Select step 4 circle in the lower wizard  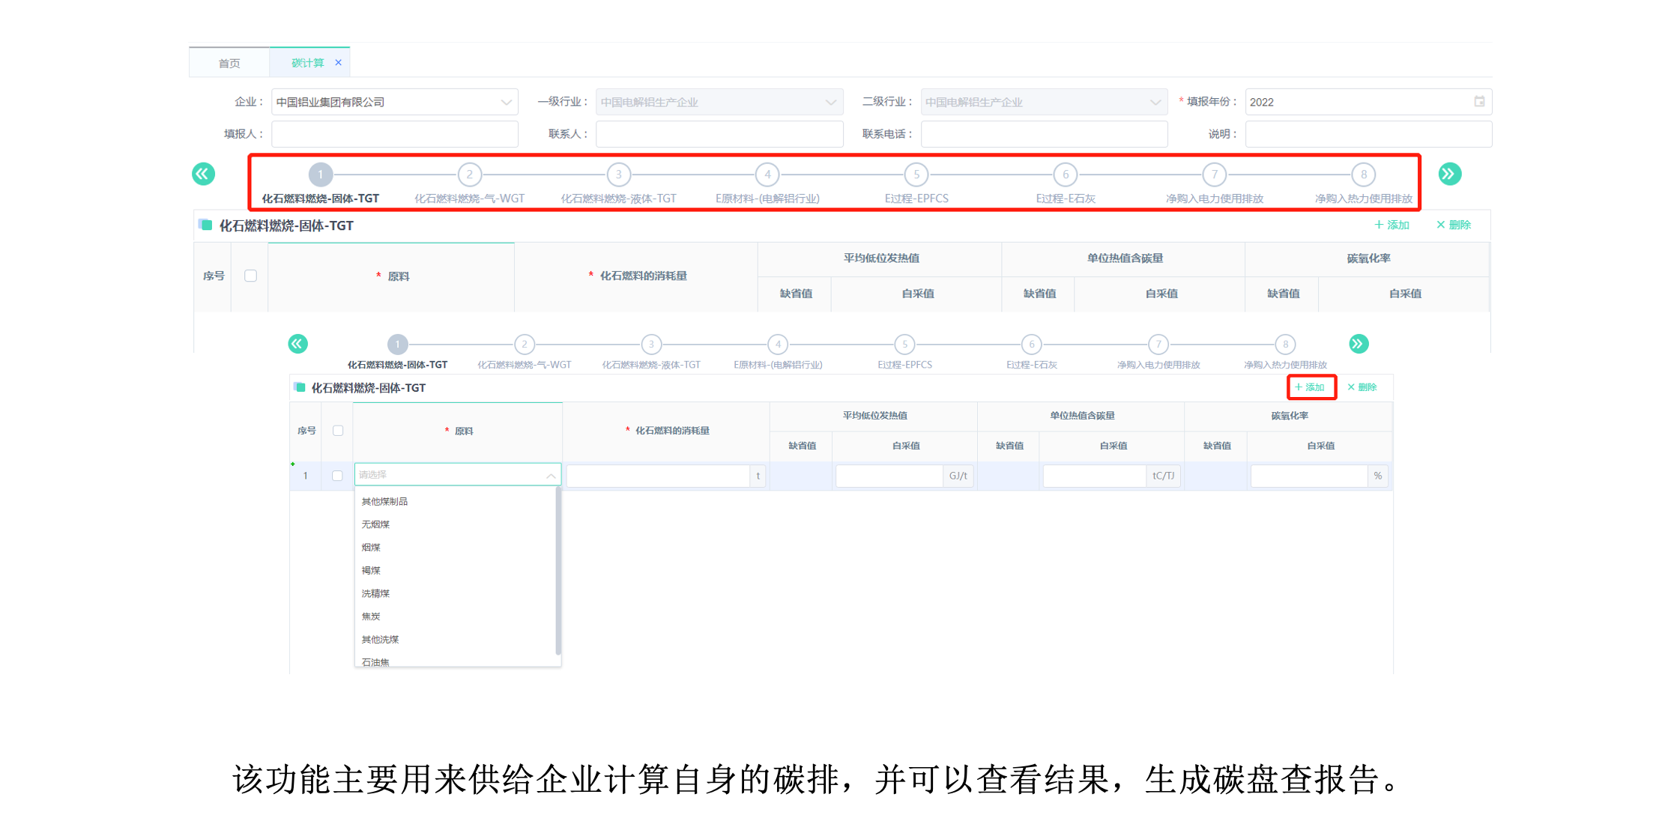pos(778,344)
